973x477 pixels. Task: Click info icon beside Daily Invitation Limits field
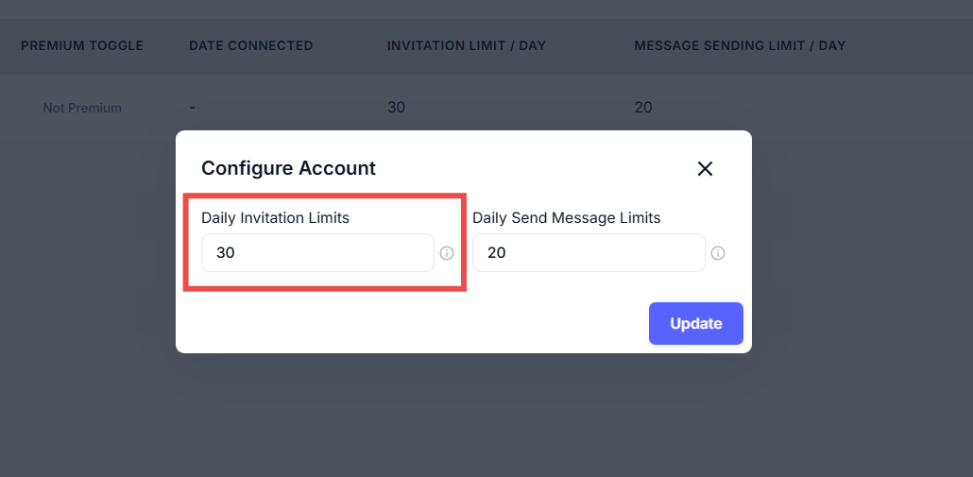click(448, 253)
